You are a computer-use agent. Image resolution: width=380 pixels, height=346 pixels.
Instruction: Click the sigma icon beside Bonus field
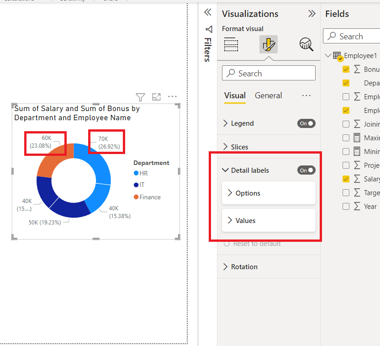357,69
